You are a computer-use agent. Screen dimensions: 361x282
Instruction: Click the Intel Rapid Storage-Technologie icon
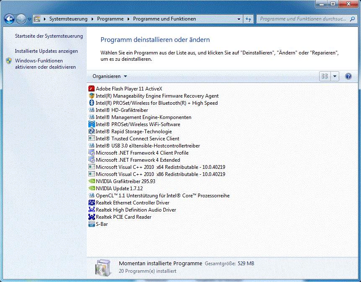92,131
